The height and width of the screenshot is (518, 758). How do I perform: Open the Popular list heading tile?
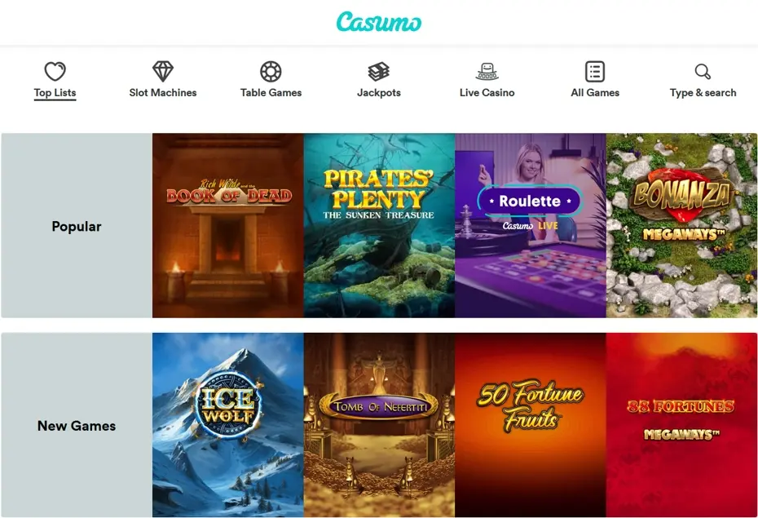click(77, 225)
